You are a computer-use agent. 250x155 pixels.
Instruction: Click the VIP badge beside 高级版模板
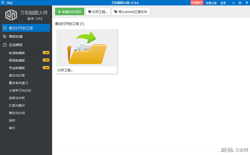click(46, 60)
